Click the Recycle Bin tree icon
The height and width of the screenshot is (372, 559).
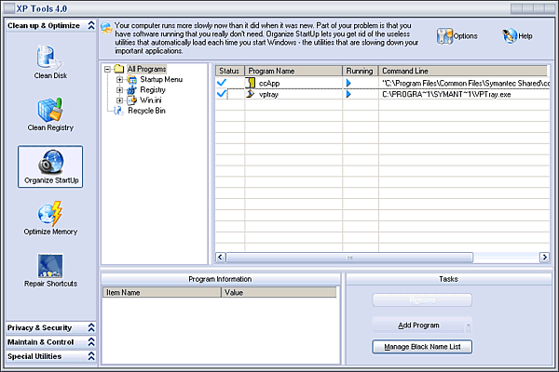[118, 111]
